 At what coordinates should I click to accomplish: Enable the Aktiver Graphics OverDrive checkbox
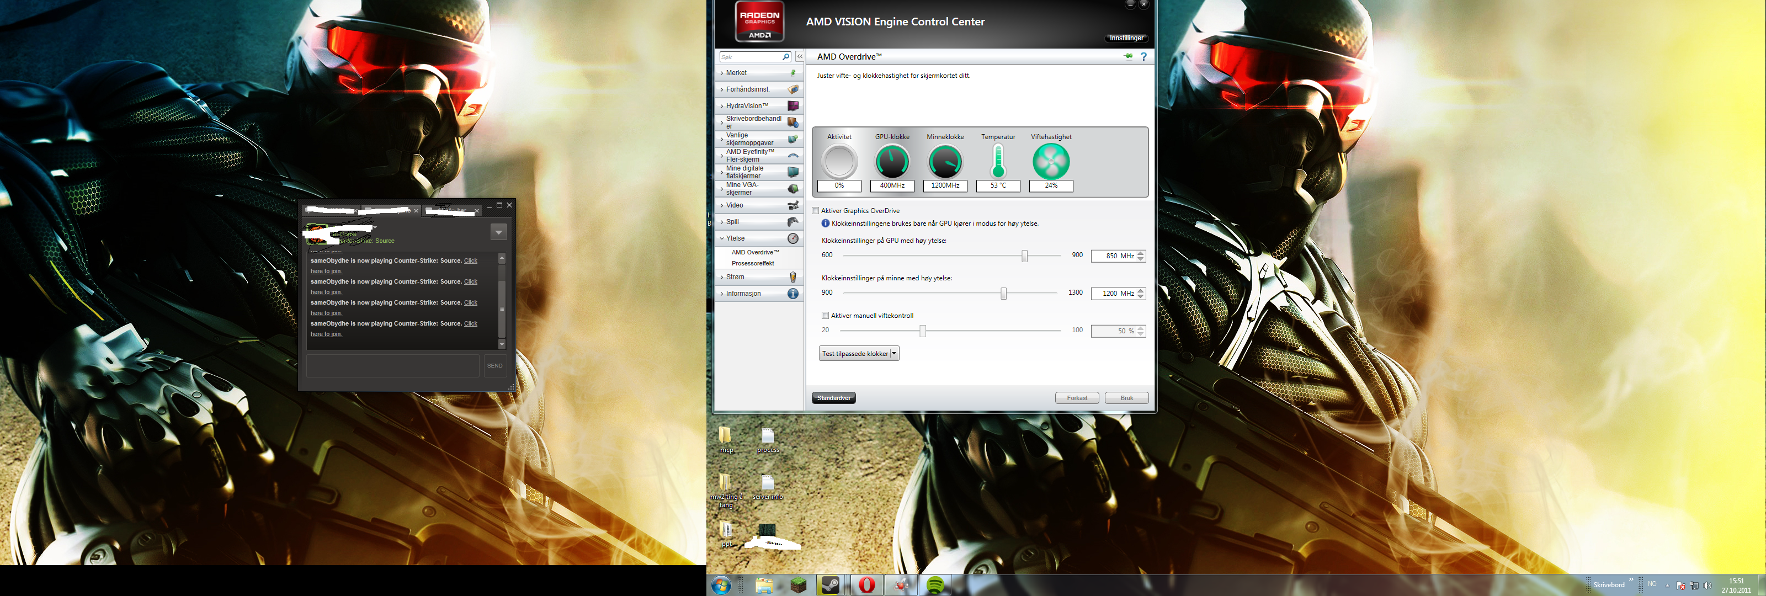[x=816, y=211]
